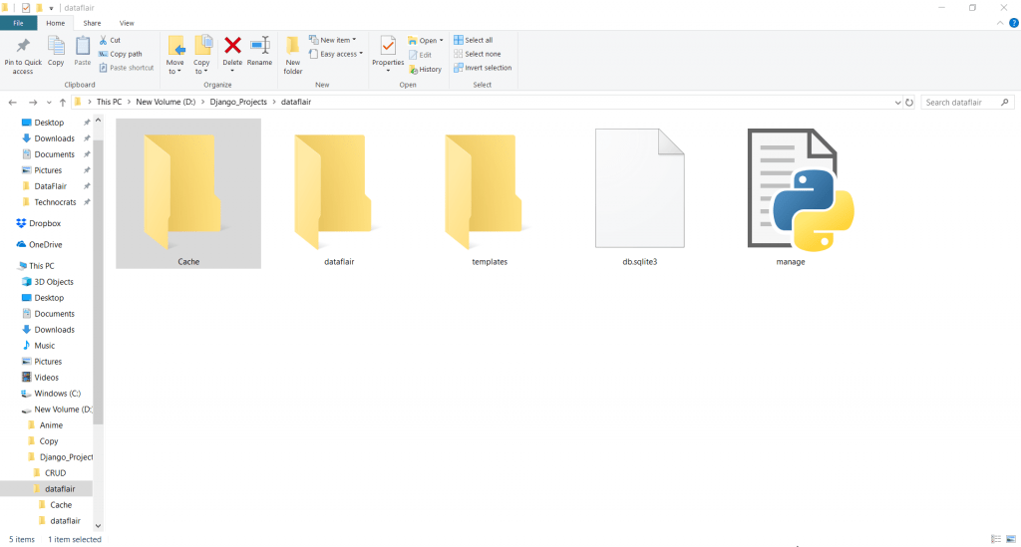This screenshot has height=547, width=1021.
Task: Open the Move to menu
Action: coord(175,55)
